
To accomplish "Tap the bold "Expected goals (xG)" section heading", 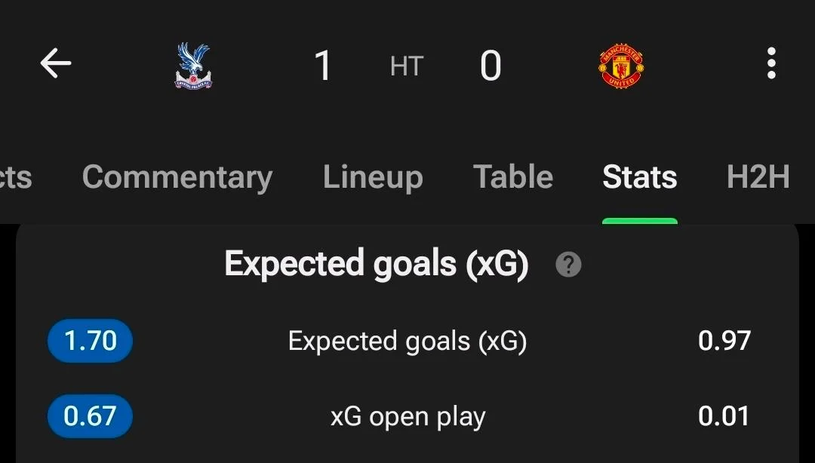I will [x=376, y=265].
